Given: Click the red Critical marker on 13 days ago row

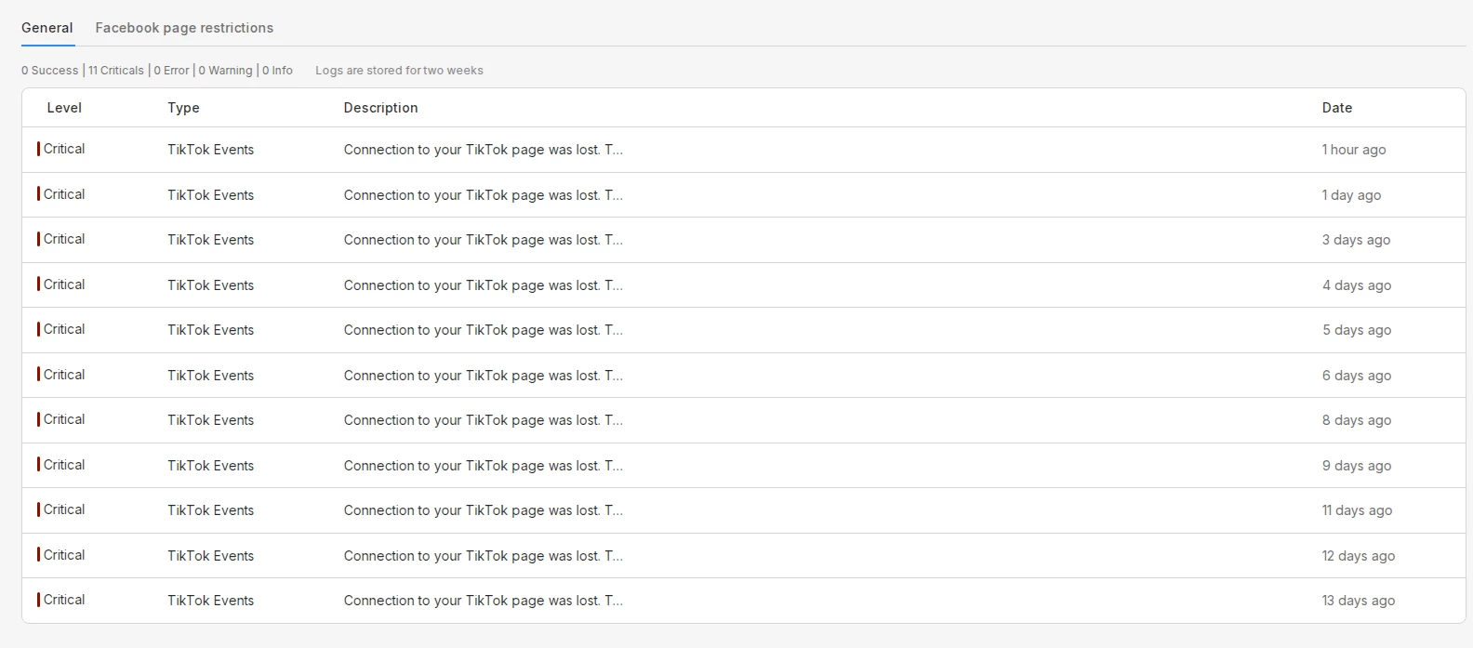Looking at the screenshot, I should point(39,600).
